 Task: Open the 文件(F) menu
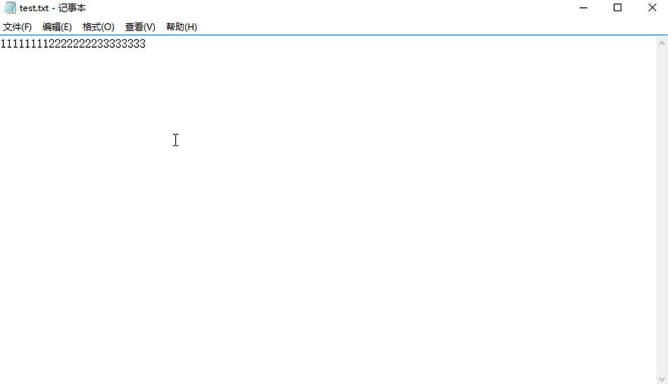point(17,27)
